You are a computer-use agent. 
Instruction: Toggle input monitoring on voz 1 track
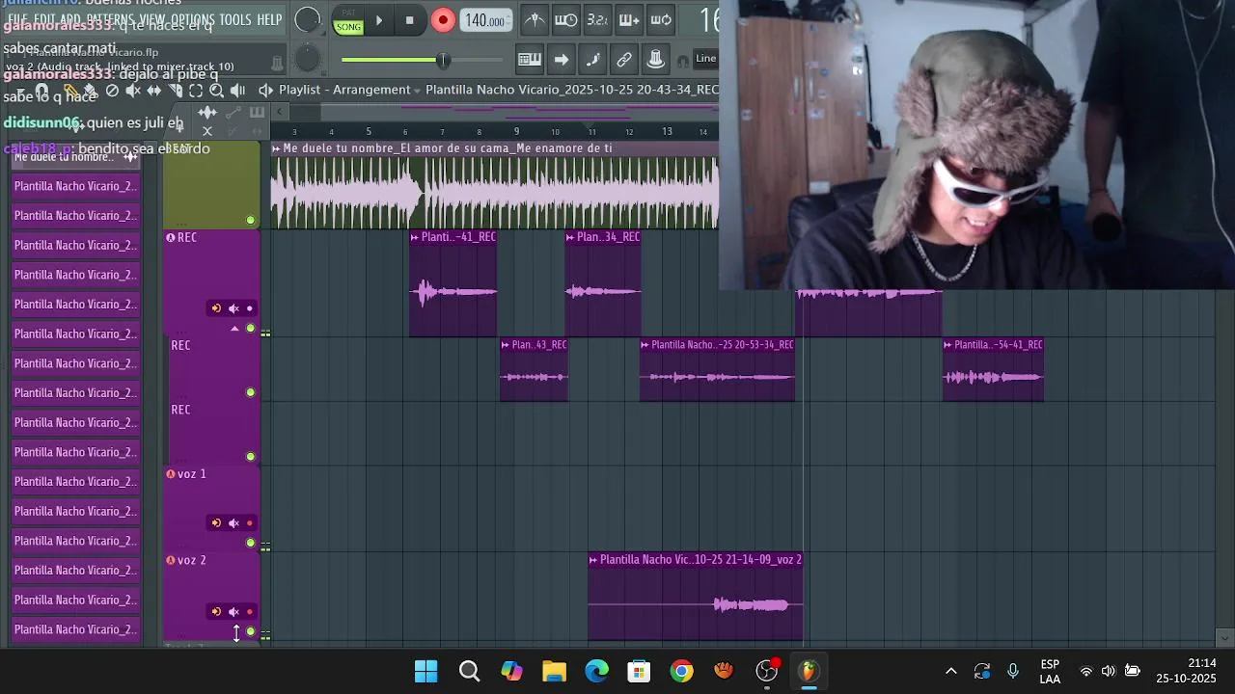pos(216,523)
